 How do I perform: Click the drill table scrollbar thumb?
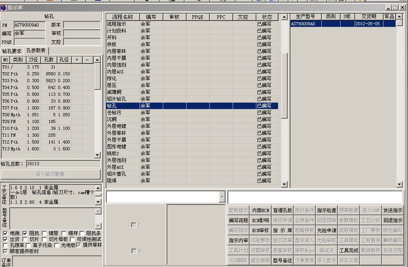coord(97,76)
